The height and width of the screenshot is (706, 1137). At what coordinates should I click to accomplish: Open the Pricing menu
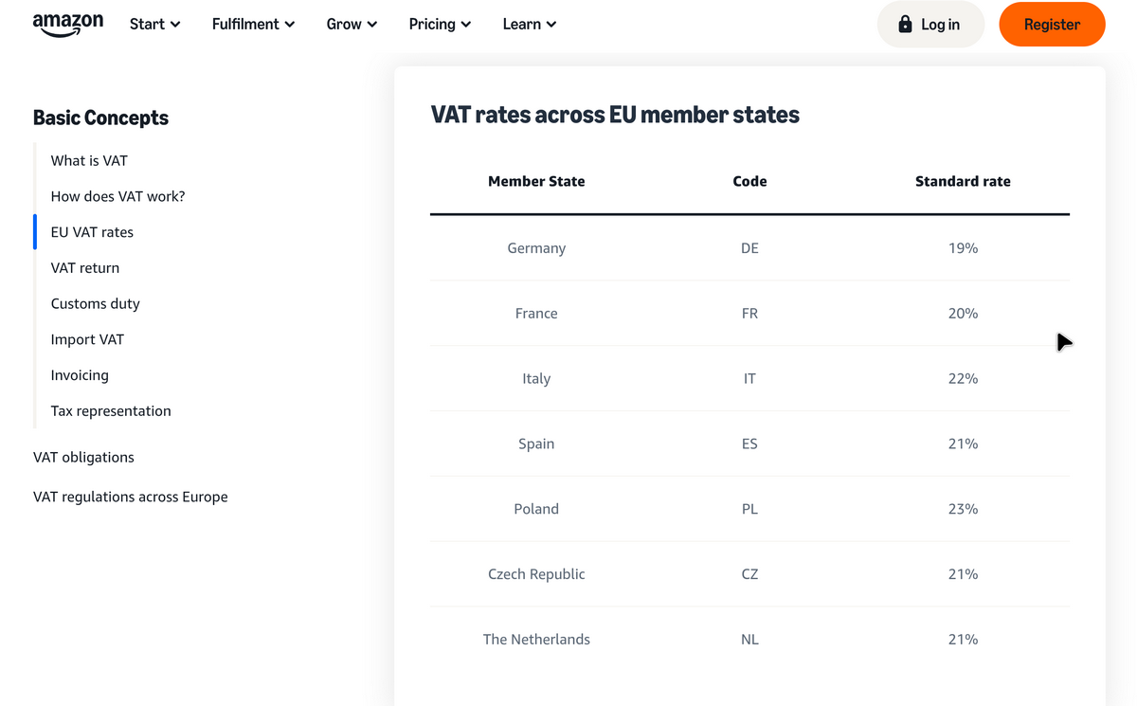(x=440, y=25)
